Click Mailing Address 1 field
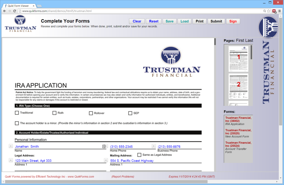Screen dimensions: 284x185 [x=156, y=160]
